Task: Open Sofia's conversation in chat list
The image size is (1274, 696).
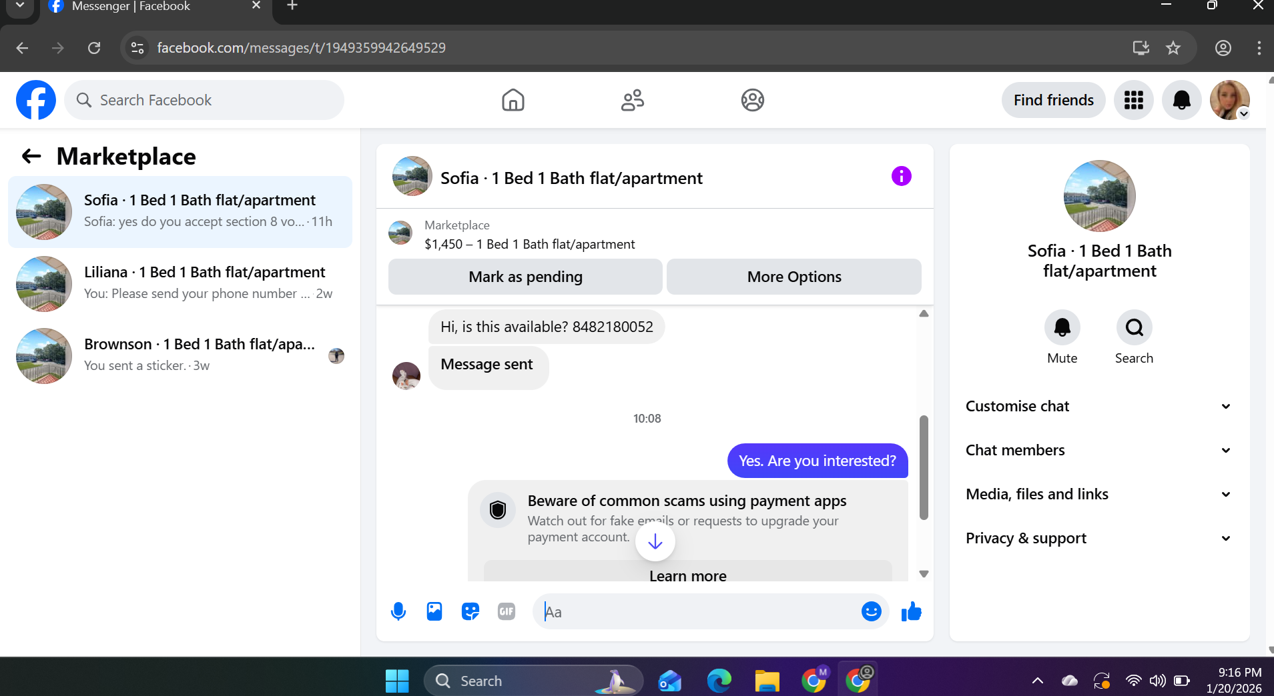Action: 180,211
